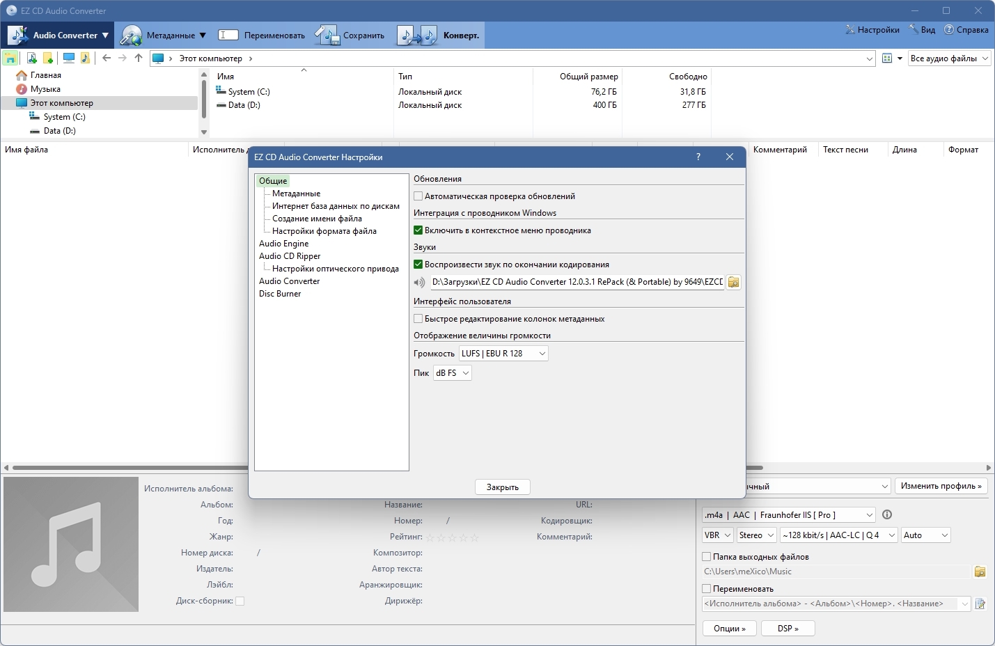Click the music folder icon in file toolbar
This screenshot has height=646, width=995.
pos(85,58)
